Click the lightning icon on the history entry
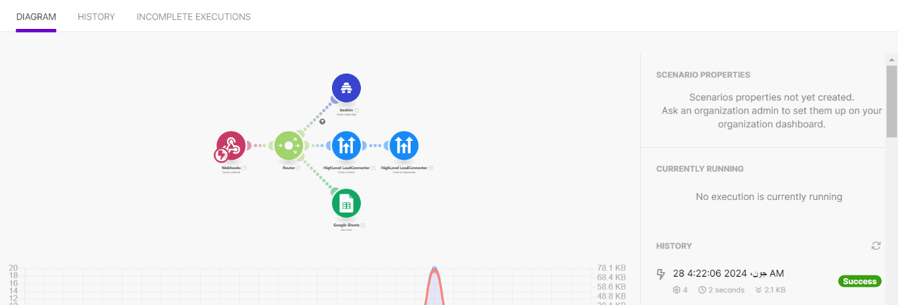 click(x=661, y=274)
